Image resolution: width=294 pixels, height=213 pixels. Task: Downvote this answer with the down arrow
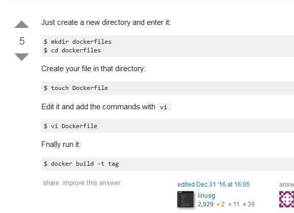(x=21, y=57)
